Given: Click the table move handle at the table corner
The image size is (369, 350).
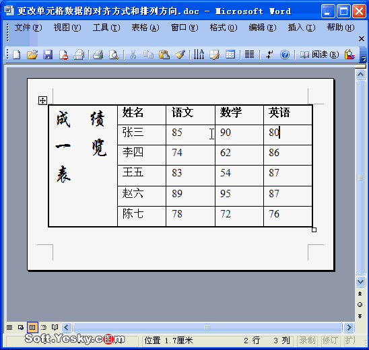Looking at the screenshot, I should click(x=42, y=100).
